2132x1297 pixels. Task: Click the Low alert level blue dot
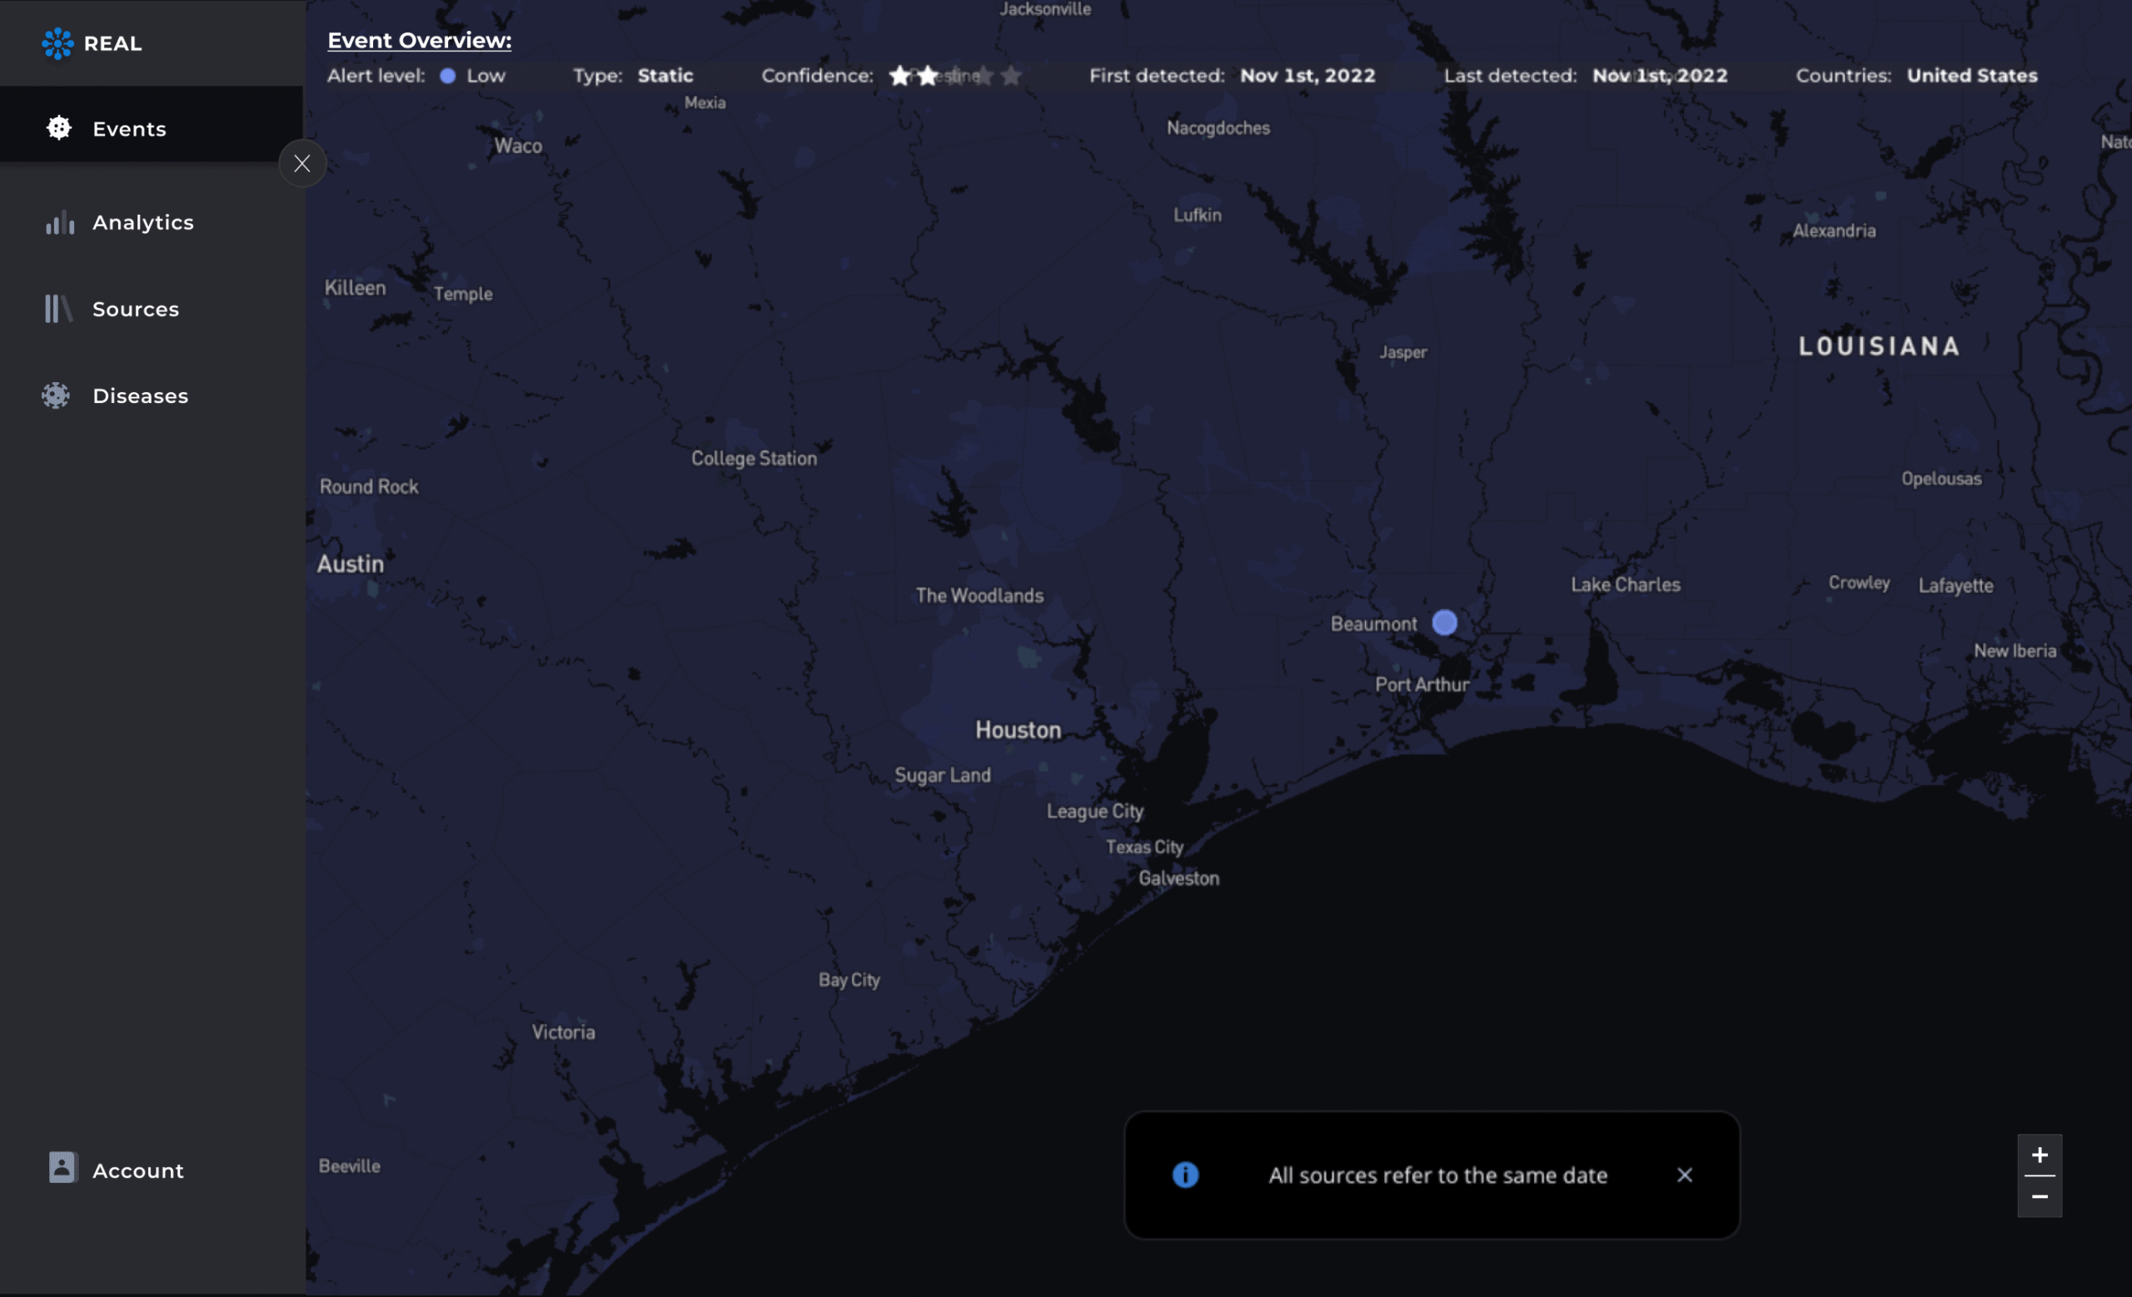(447, 76)
